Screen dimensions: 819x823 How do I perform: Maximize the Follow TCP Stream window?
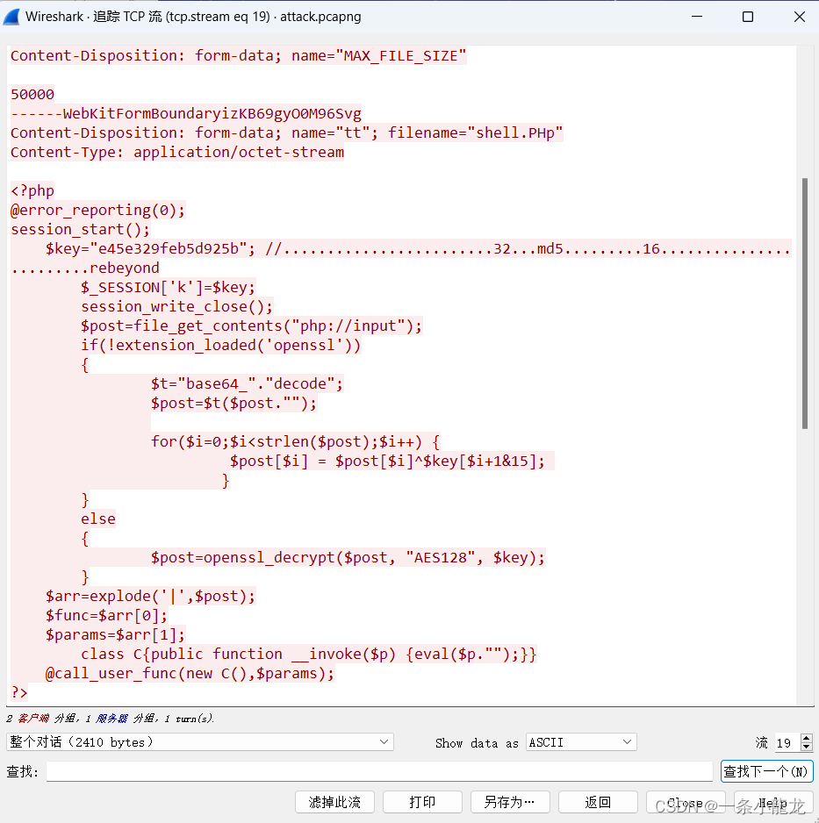click(748, 17)
